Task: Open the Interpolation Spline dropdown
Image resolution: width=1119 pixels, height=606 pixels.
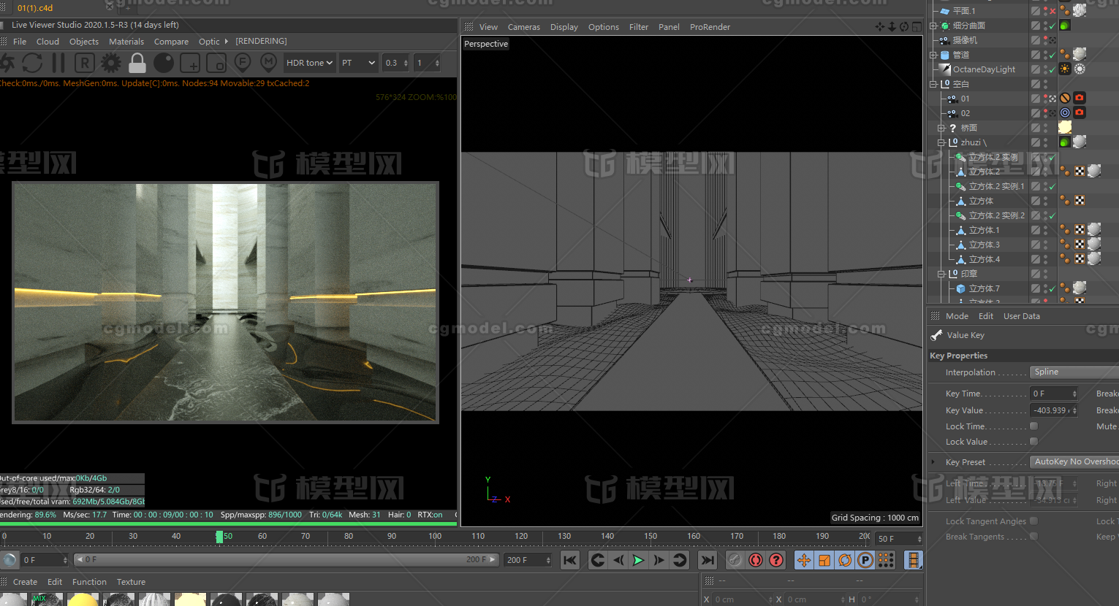Action: coord(1074,372)
